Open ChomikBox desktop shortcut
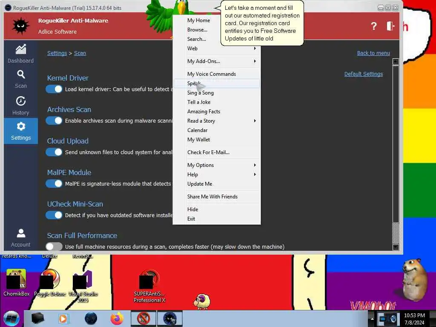436x327 pixels. tap(16, 283)
